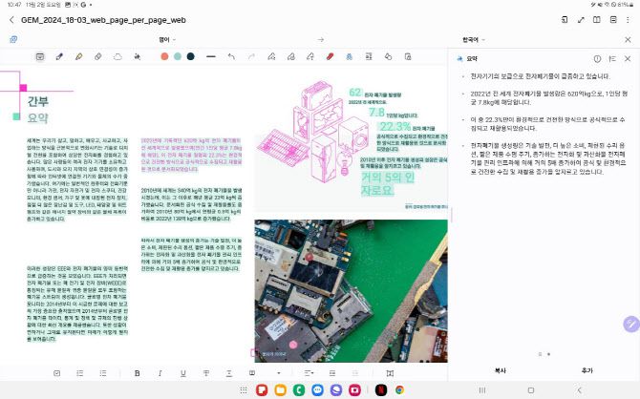Click the 복사 (copy) button
Screen dimensions: 640x399
point(500,370)
